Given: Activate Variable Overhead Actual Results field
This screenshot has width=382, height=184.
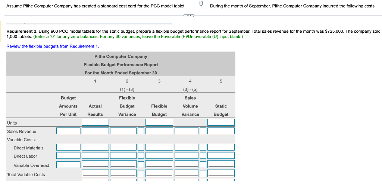Looking at the screenshot, I should (95, 164).
